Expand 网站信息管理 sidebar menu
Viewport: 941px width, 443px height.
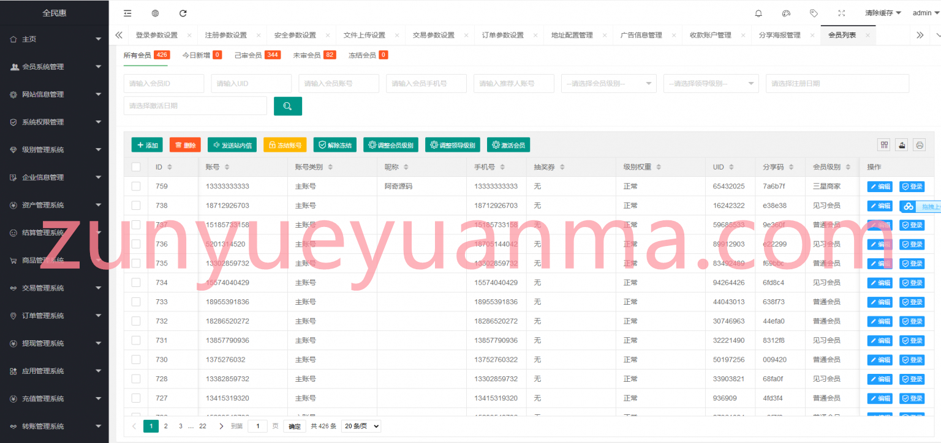(x=54, y=94)
